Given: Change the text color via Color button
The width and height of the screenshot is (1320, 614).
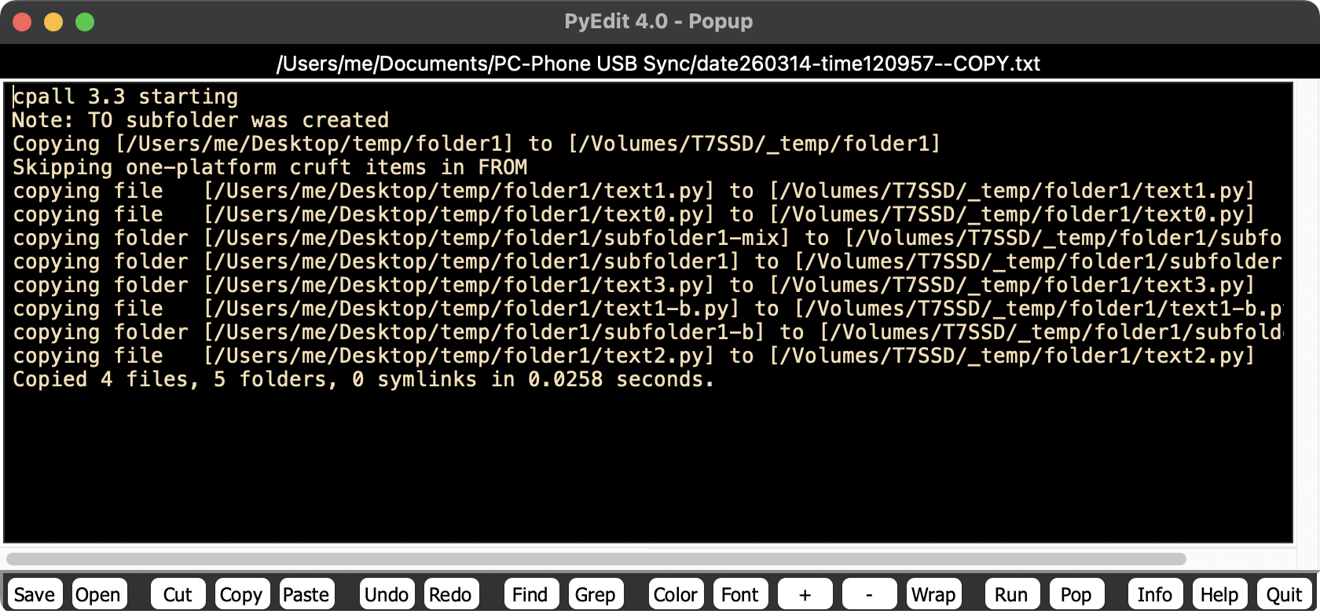Looking at the screenshot, I should 676,594.
